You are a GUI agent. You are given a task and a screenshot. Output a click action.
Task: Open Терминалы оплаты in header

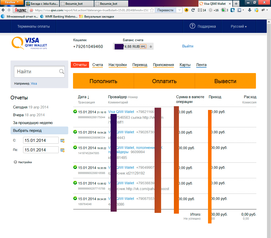coord(33,26)
